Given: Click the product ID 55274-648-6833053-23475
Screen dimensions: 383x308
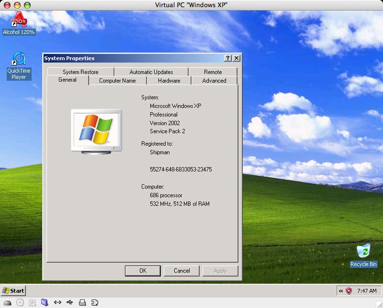Looking at the screenshot, I should point(181,170).
